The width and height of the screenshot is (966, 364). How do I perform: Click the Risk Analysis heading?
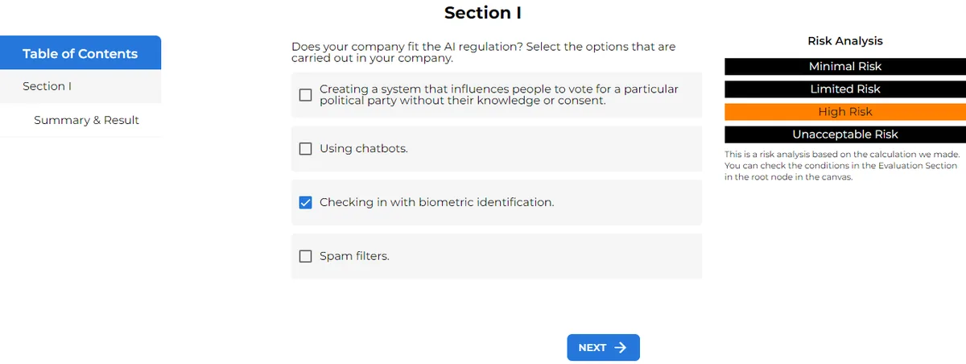(845, 41)
